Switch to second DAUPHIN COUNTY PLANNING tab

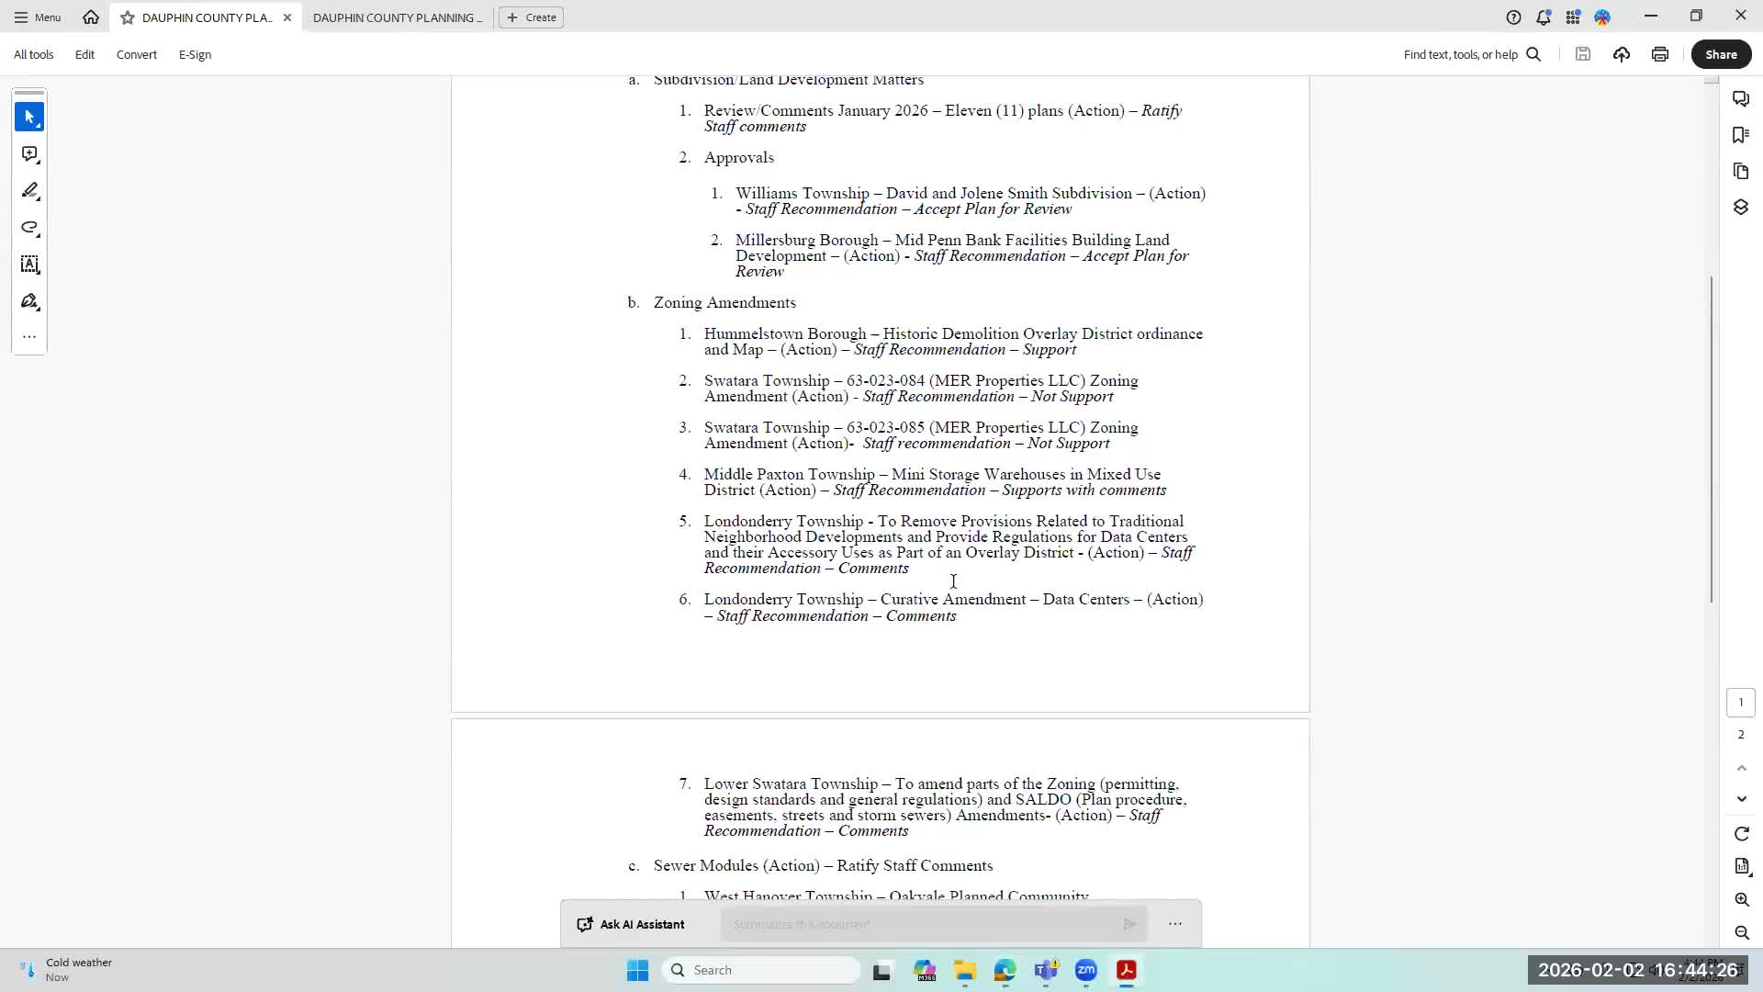click(397, 17)
